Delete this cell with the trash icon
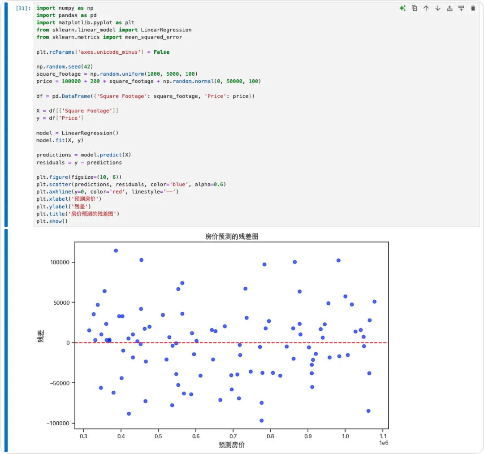This screenshot has width=484, height=454. [473, 9]
